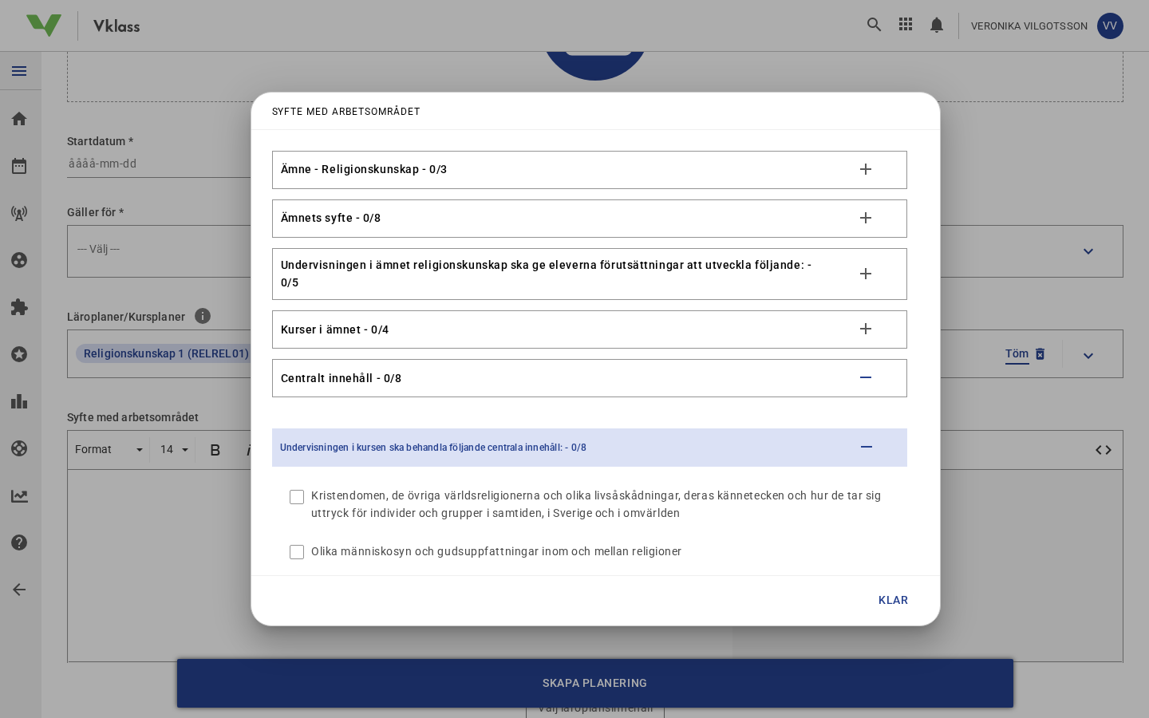Check the Kristendomen central content checkbox

tap(297, 497)
